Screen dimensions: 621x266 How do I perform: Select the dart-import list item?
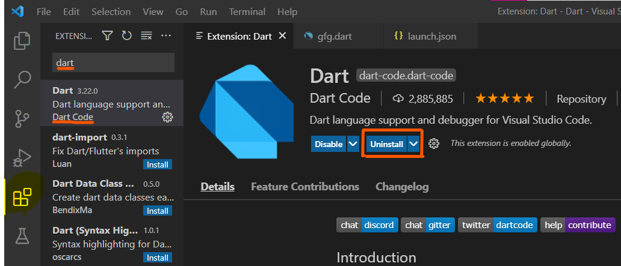point(112,150)
